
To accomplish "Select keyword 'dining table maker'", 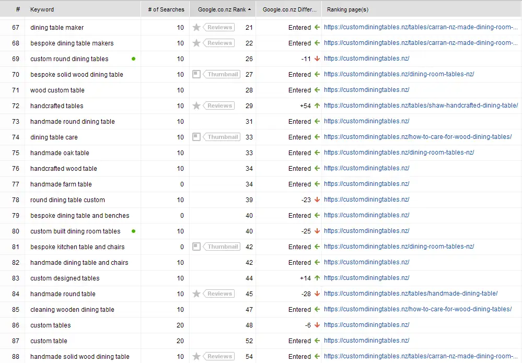I will point(57,28).
